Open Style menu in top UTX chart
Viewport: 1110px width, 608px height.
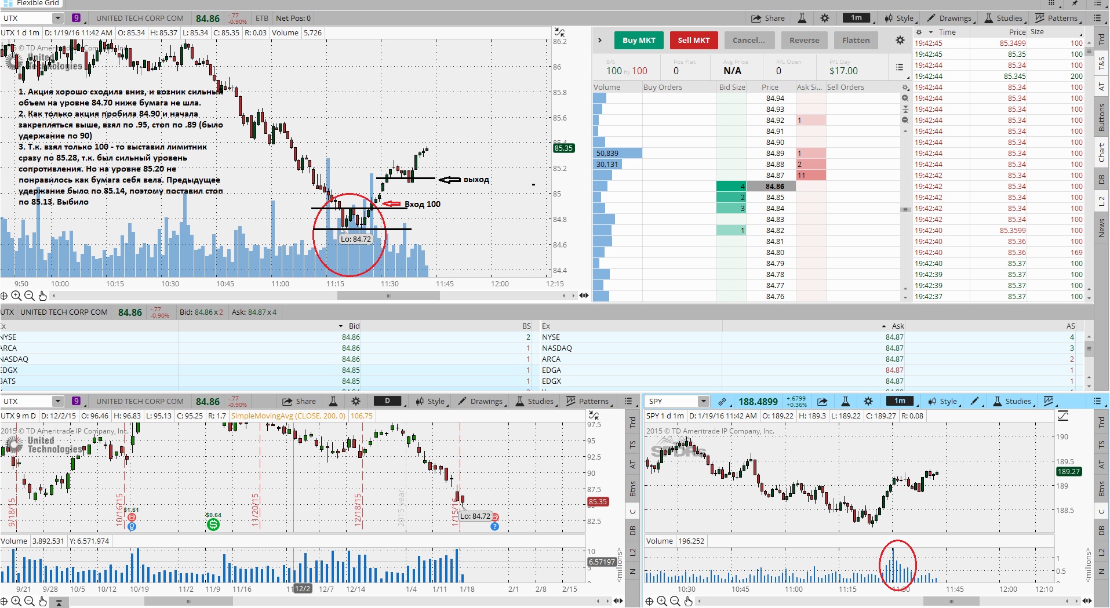900,19
